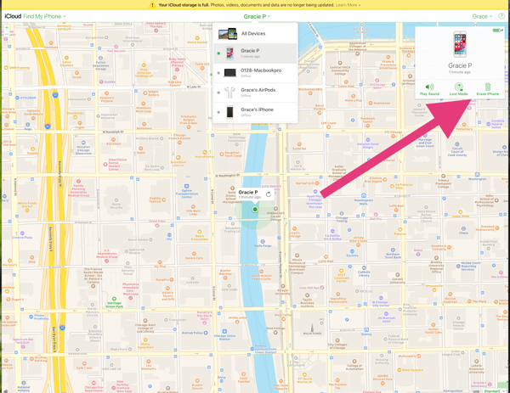Click the Play Sound speaker icon
The height and width of the screenshot is (393, 510).
(x=429, y=87)
